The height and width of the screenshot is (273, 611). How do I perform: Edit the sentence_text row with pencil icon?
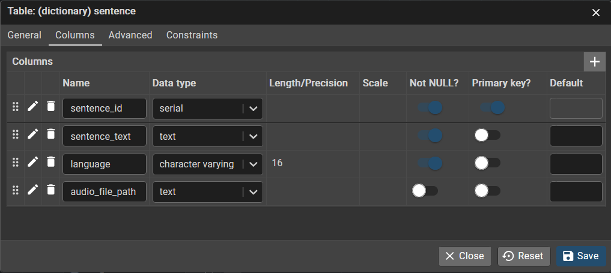click(x=33, y=134)
